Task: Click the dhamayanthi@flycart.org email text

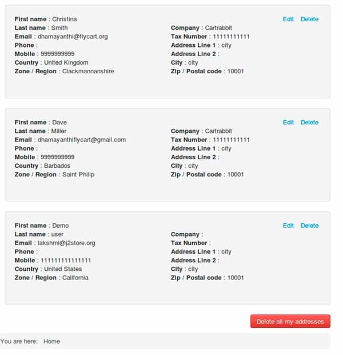Action: click(x=73, y=37)
